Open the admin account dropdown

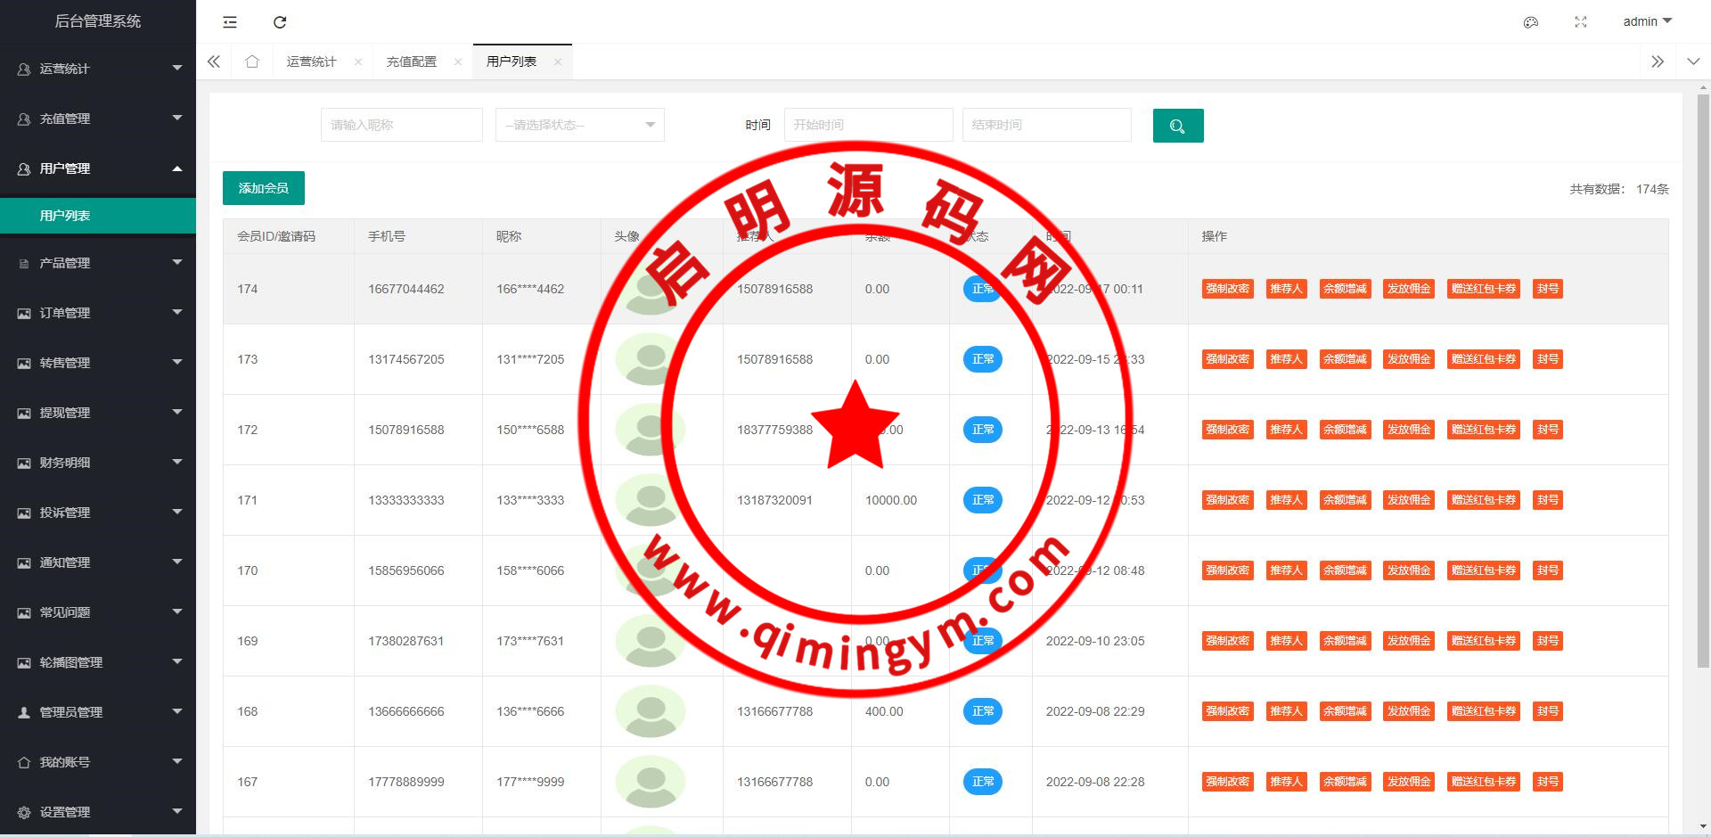point(1647,21)
